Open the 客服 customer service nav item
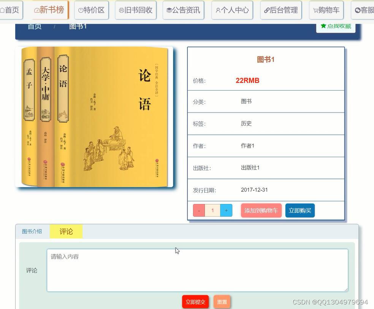The width and height of the screenshot is (374, 309). [x=363, y=10]
